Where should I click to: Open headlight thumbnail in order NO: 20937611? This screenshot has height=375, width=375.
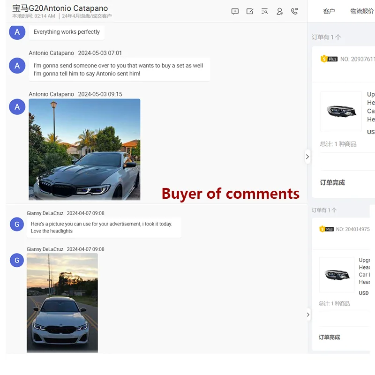[341, 111]
